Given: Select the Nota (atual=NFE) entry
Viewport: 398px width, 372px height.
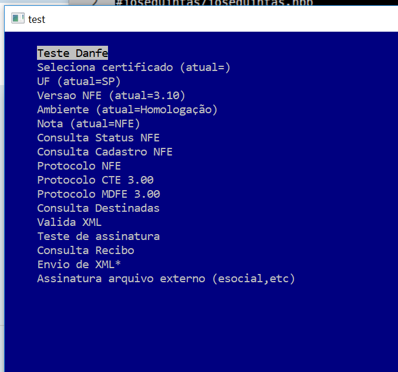Looking at the screenshot, I should point(88,124).
